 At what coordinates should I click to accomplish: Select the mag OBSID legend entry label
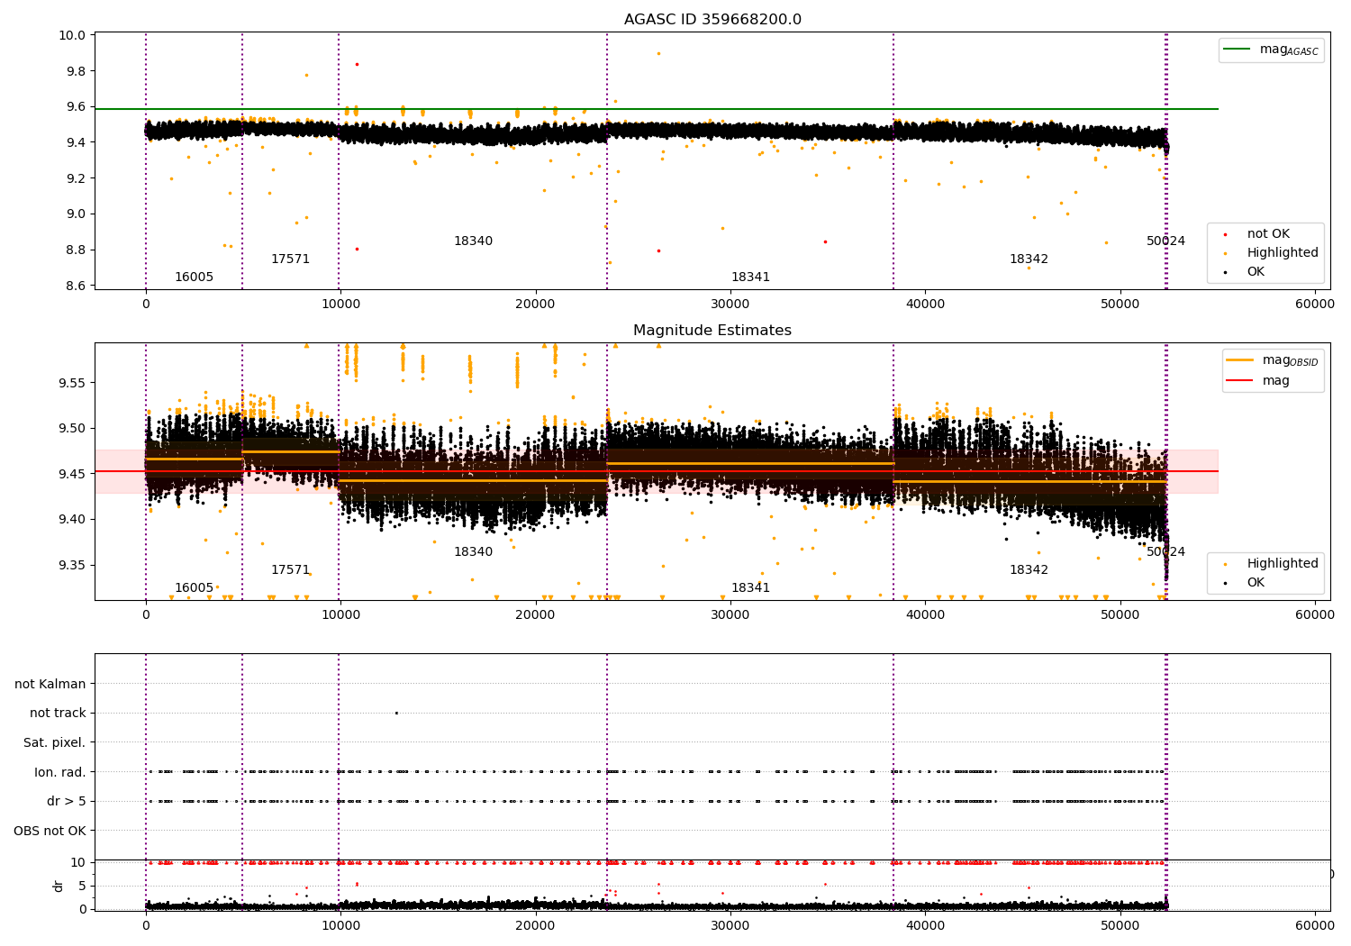tap(1290, 360)
